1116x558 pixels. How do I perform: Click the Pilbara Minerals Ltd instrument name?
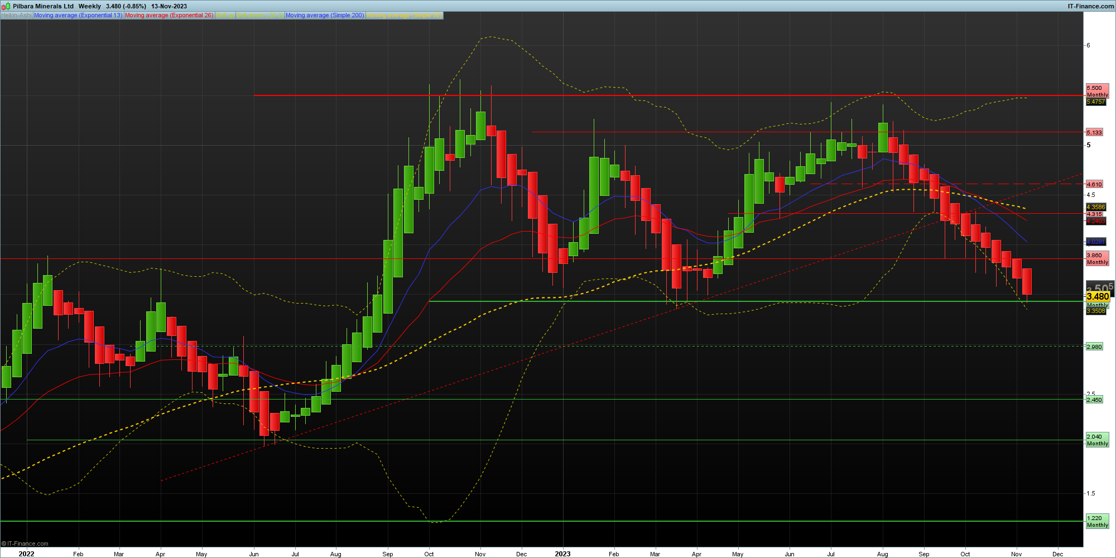click(x=44, y=6)
